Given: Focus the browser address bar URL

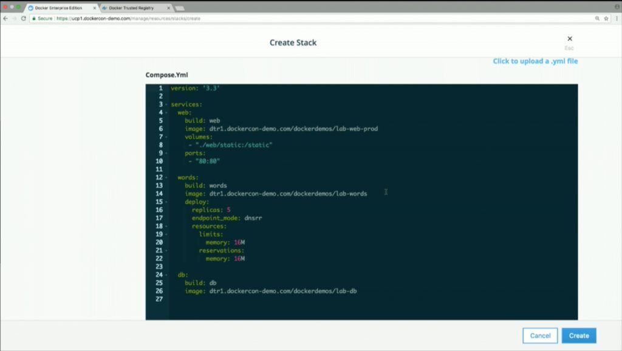Looking at the screenshot, I should click(128, 18).
